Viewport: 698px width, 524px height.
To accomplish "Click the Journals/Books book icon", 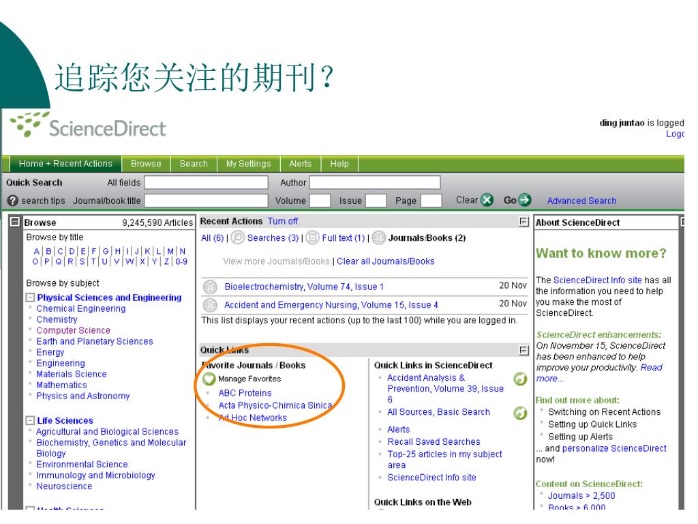I will tap(379, 237).
